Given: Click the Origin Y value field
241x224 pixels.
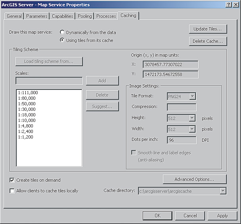Looking at the screenshot, I should pyautogui.click(x=170, y=74).
